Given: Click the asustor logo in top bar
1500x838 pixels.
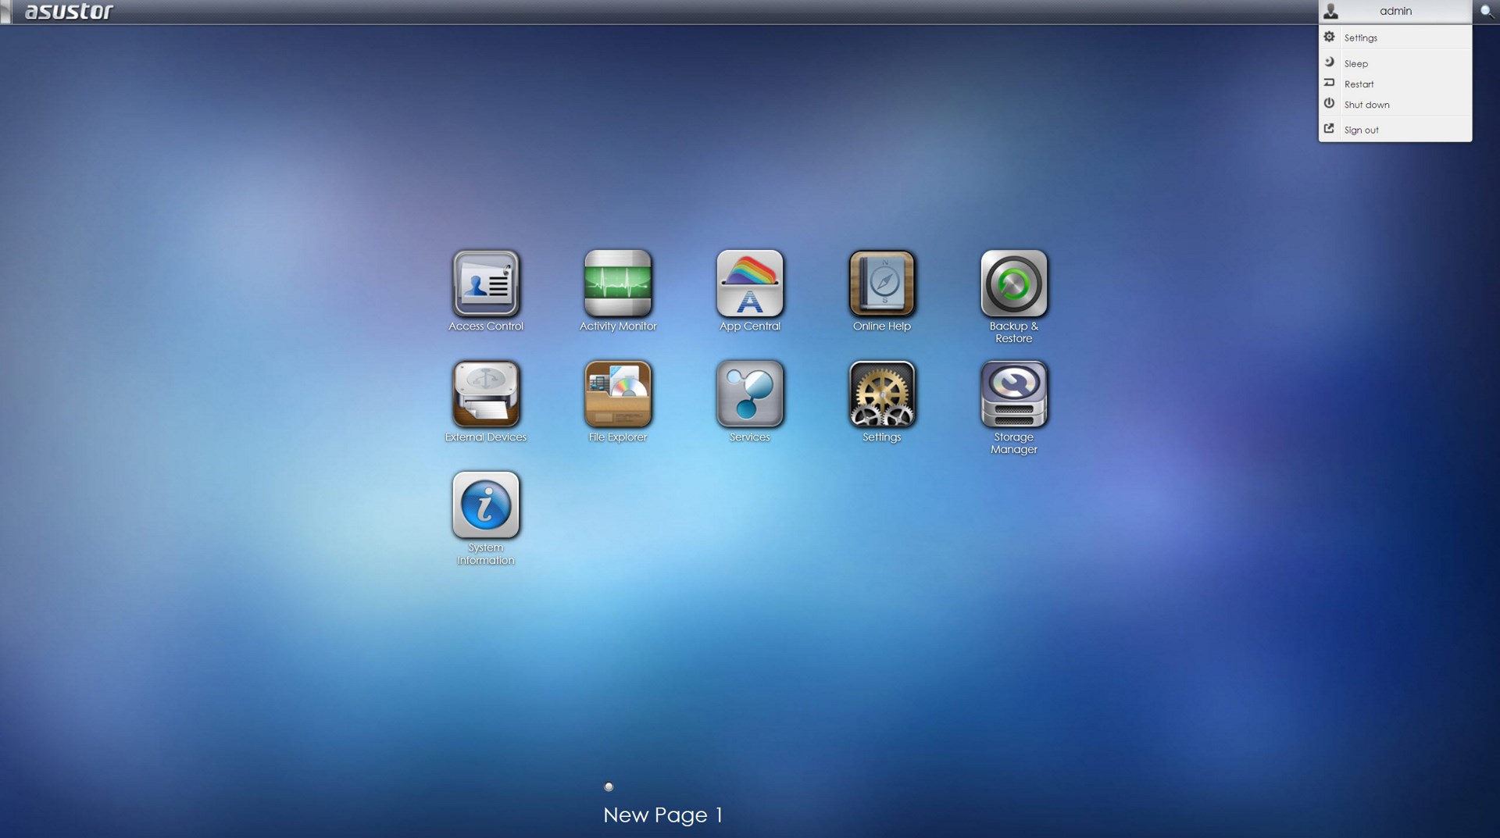Looking at the screenshot, I should coord(69,11).
